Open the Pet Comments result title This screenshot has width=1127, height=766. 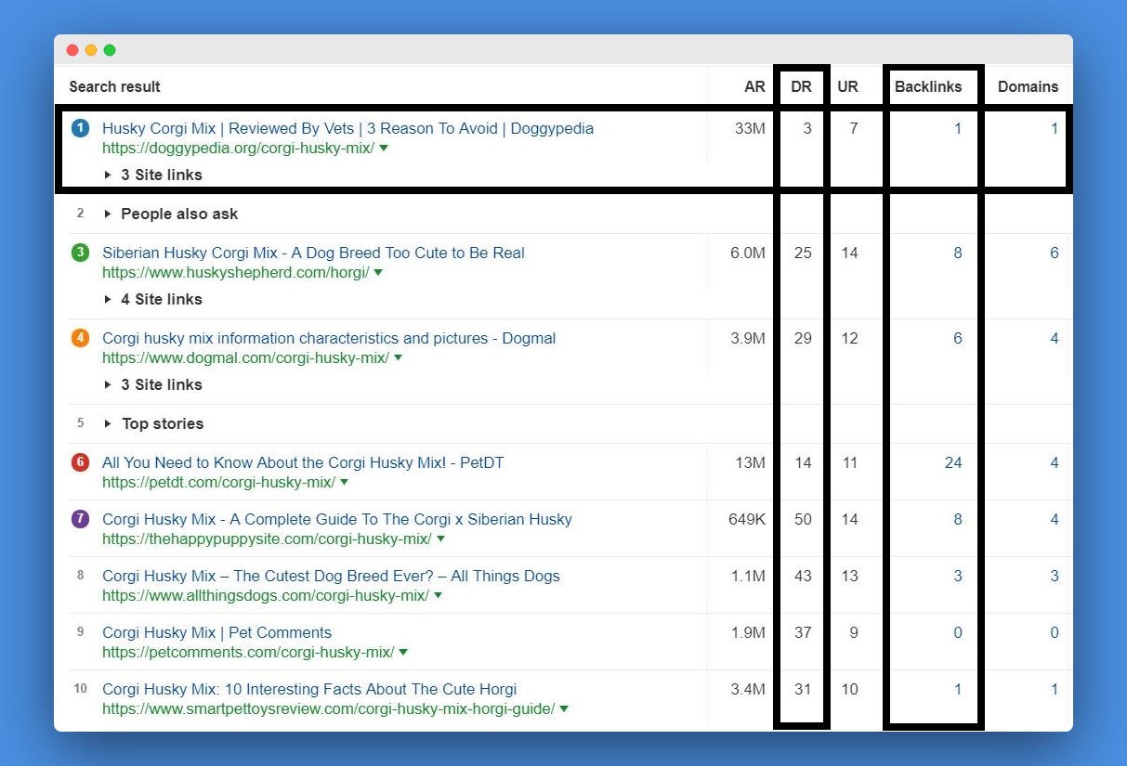pos(216,632)
